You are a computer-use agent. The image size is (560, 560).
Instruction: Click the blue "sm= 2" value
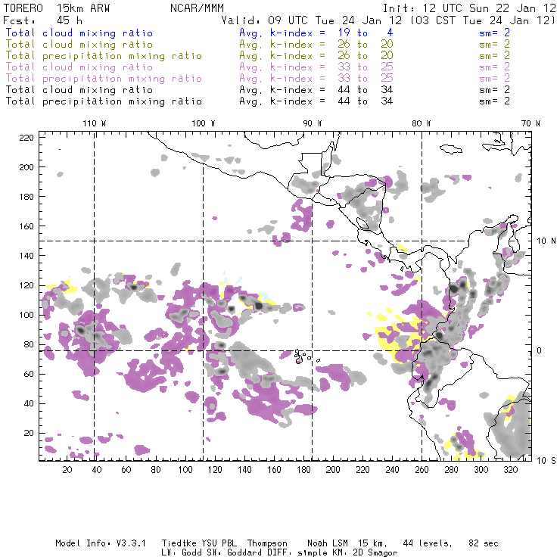click(494, 33)
